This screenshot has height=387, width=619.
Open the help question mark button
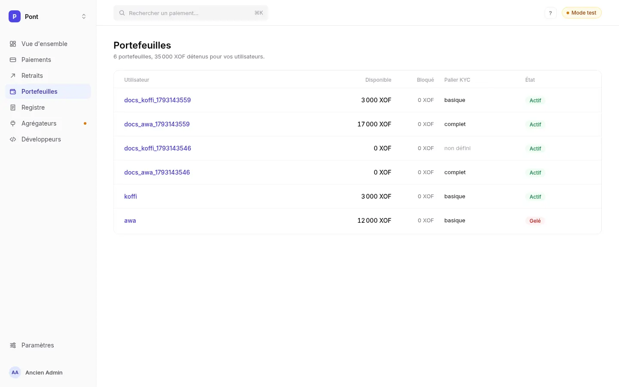pos(551,13)
